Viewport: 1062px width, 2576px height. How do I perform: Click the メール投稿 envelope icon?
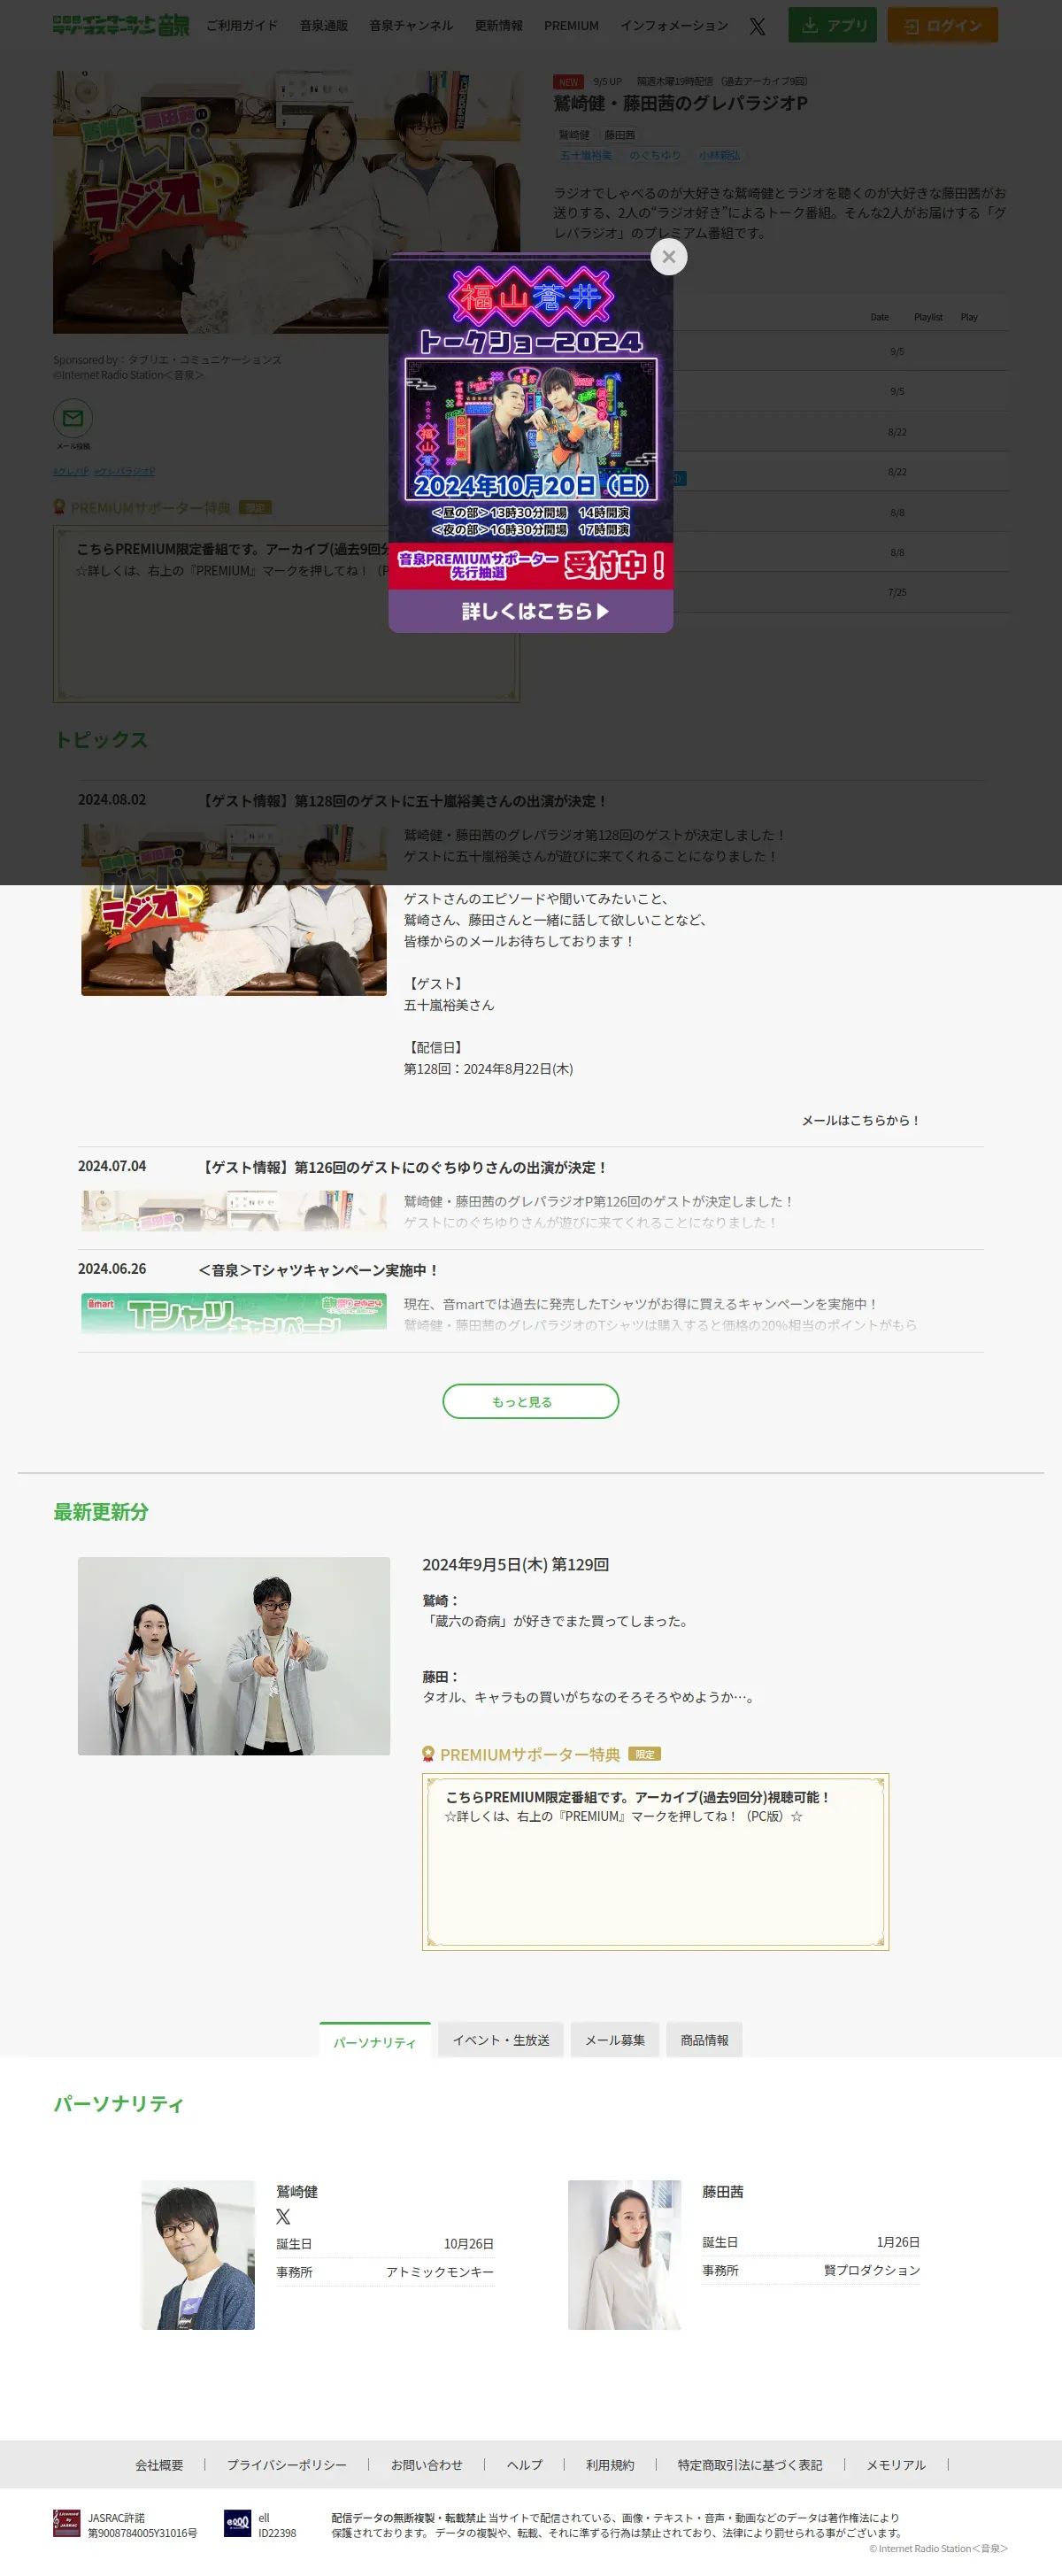point(73,418)
